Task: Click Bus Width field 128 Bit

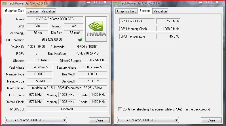Action: (92, 74)
